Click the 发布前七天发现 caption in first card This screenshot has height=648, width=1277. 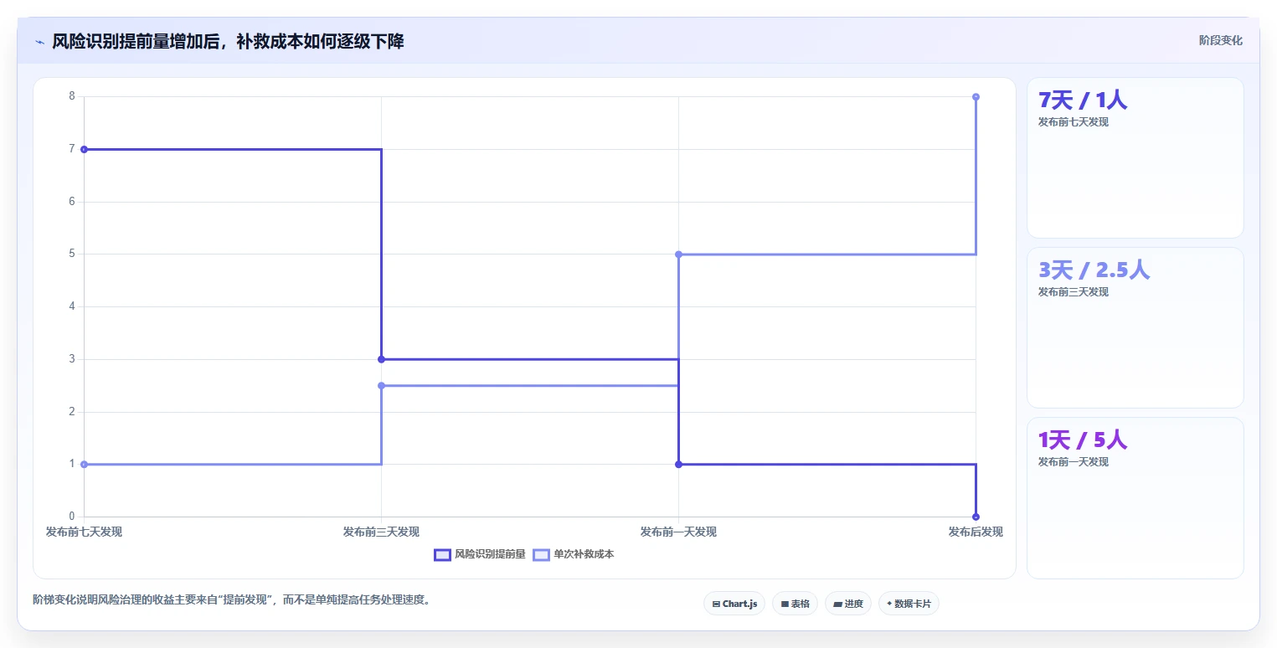(x=1074, y=121)
